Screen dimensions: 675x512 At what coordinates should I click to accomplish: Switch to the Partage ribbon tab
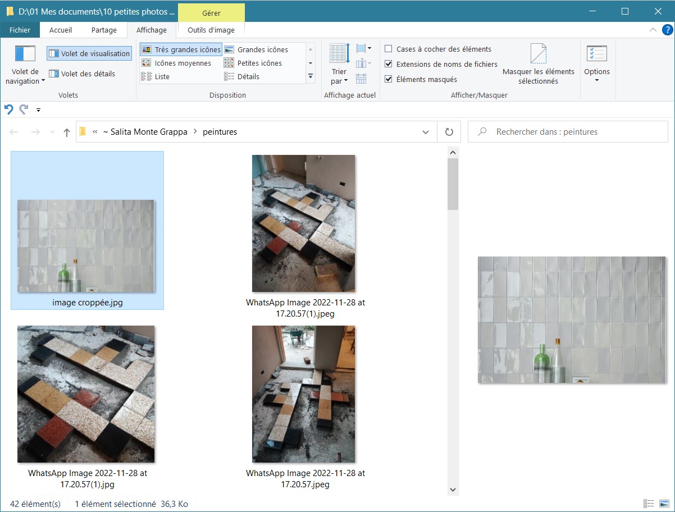point(104,30)
